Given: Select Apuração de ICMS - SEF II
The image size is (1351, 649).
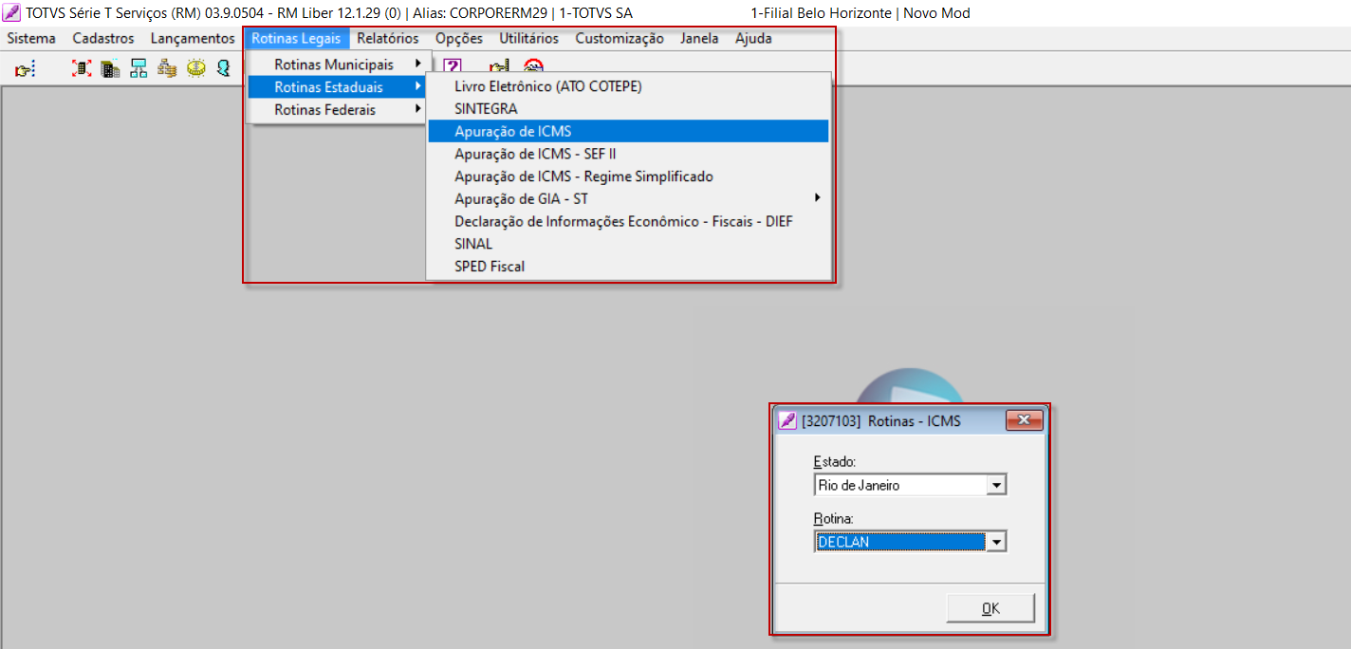Looking at the screenshot, I should coord(628,154).
